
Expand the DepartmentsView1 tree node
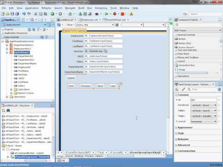click(7, 45)
